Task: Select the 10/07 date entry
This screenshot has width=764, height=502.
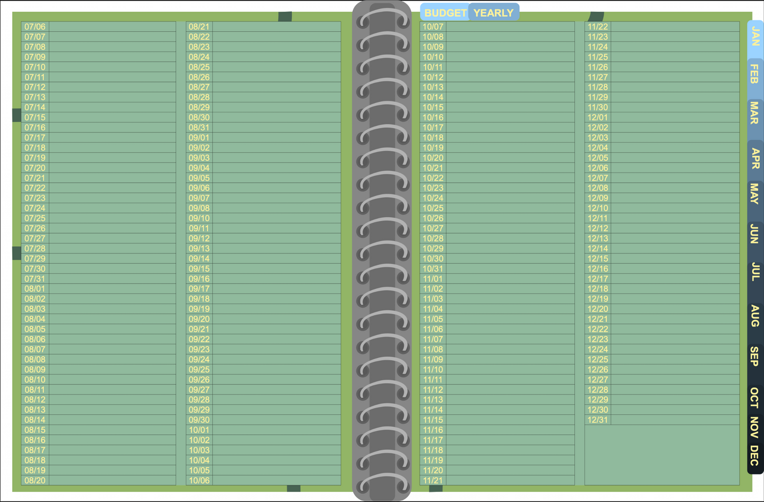Action: point(433,26)
